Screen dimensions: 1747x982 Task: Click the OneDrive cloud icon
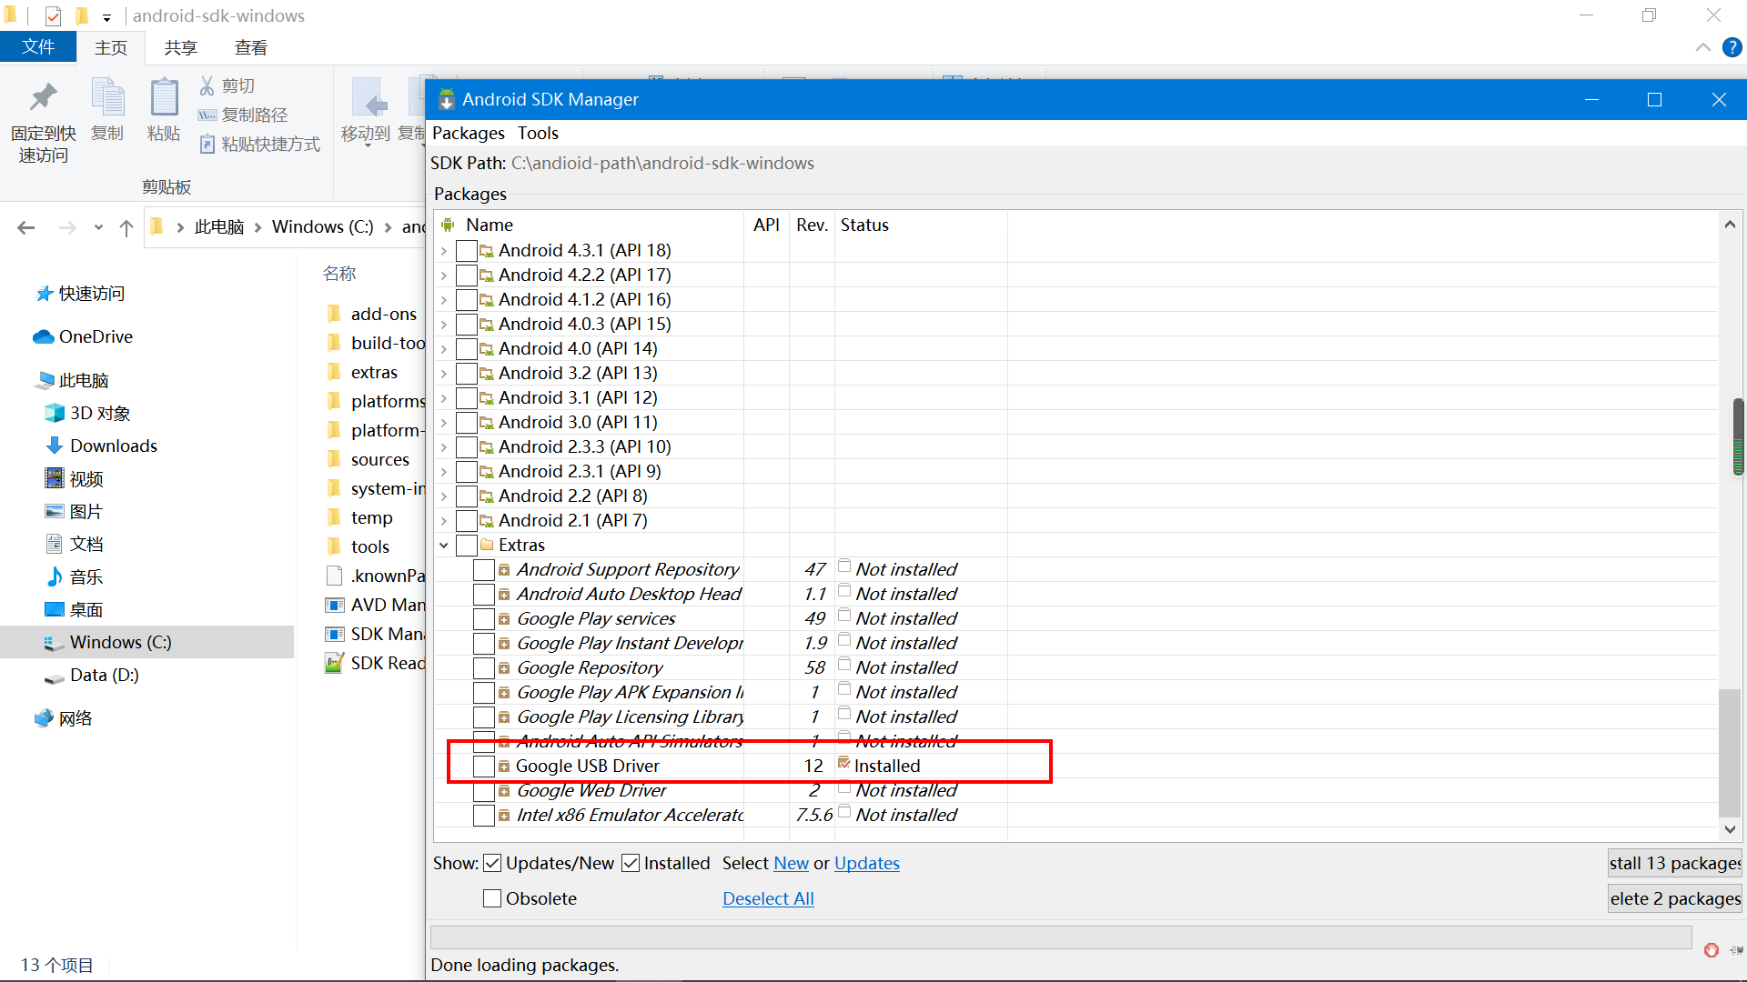point(43,337)
